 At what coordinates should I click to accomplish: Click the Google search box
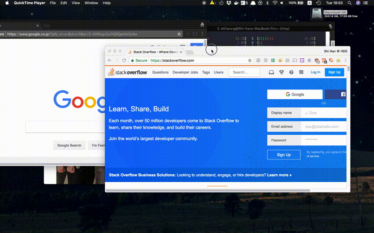(x=65, y=127)
